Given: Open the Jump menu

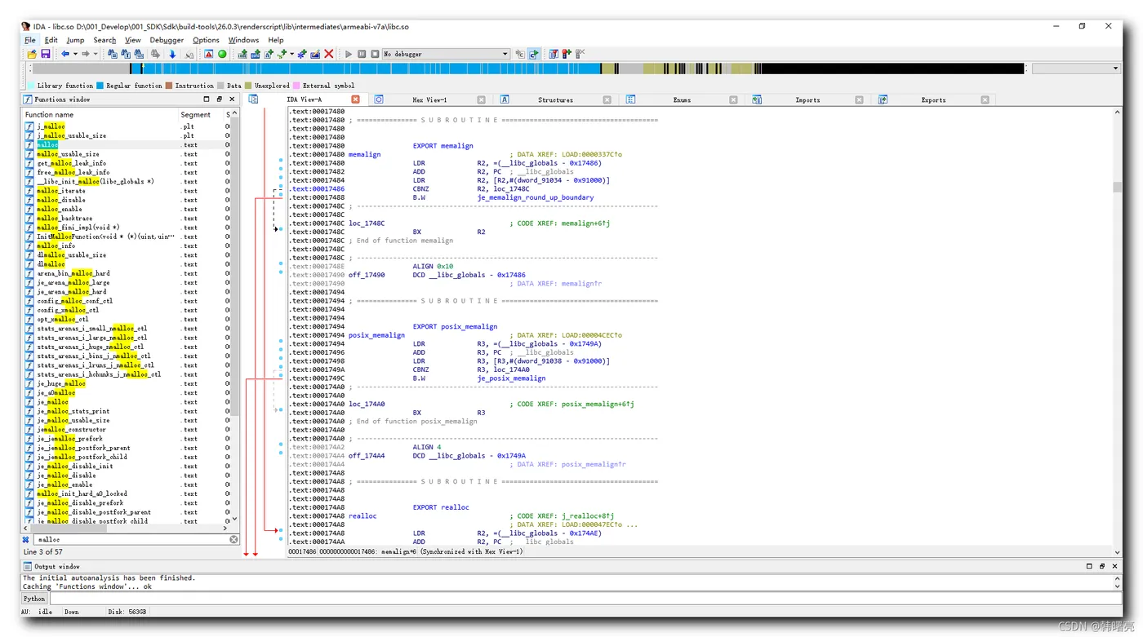Looking at the screenshot, I should (75, 40).
